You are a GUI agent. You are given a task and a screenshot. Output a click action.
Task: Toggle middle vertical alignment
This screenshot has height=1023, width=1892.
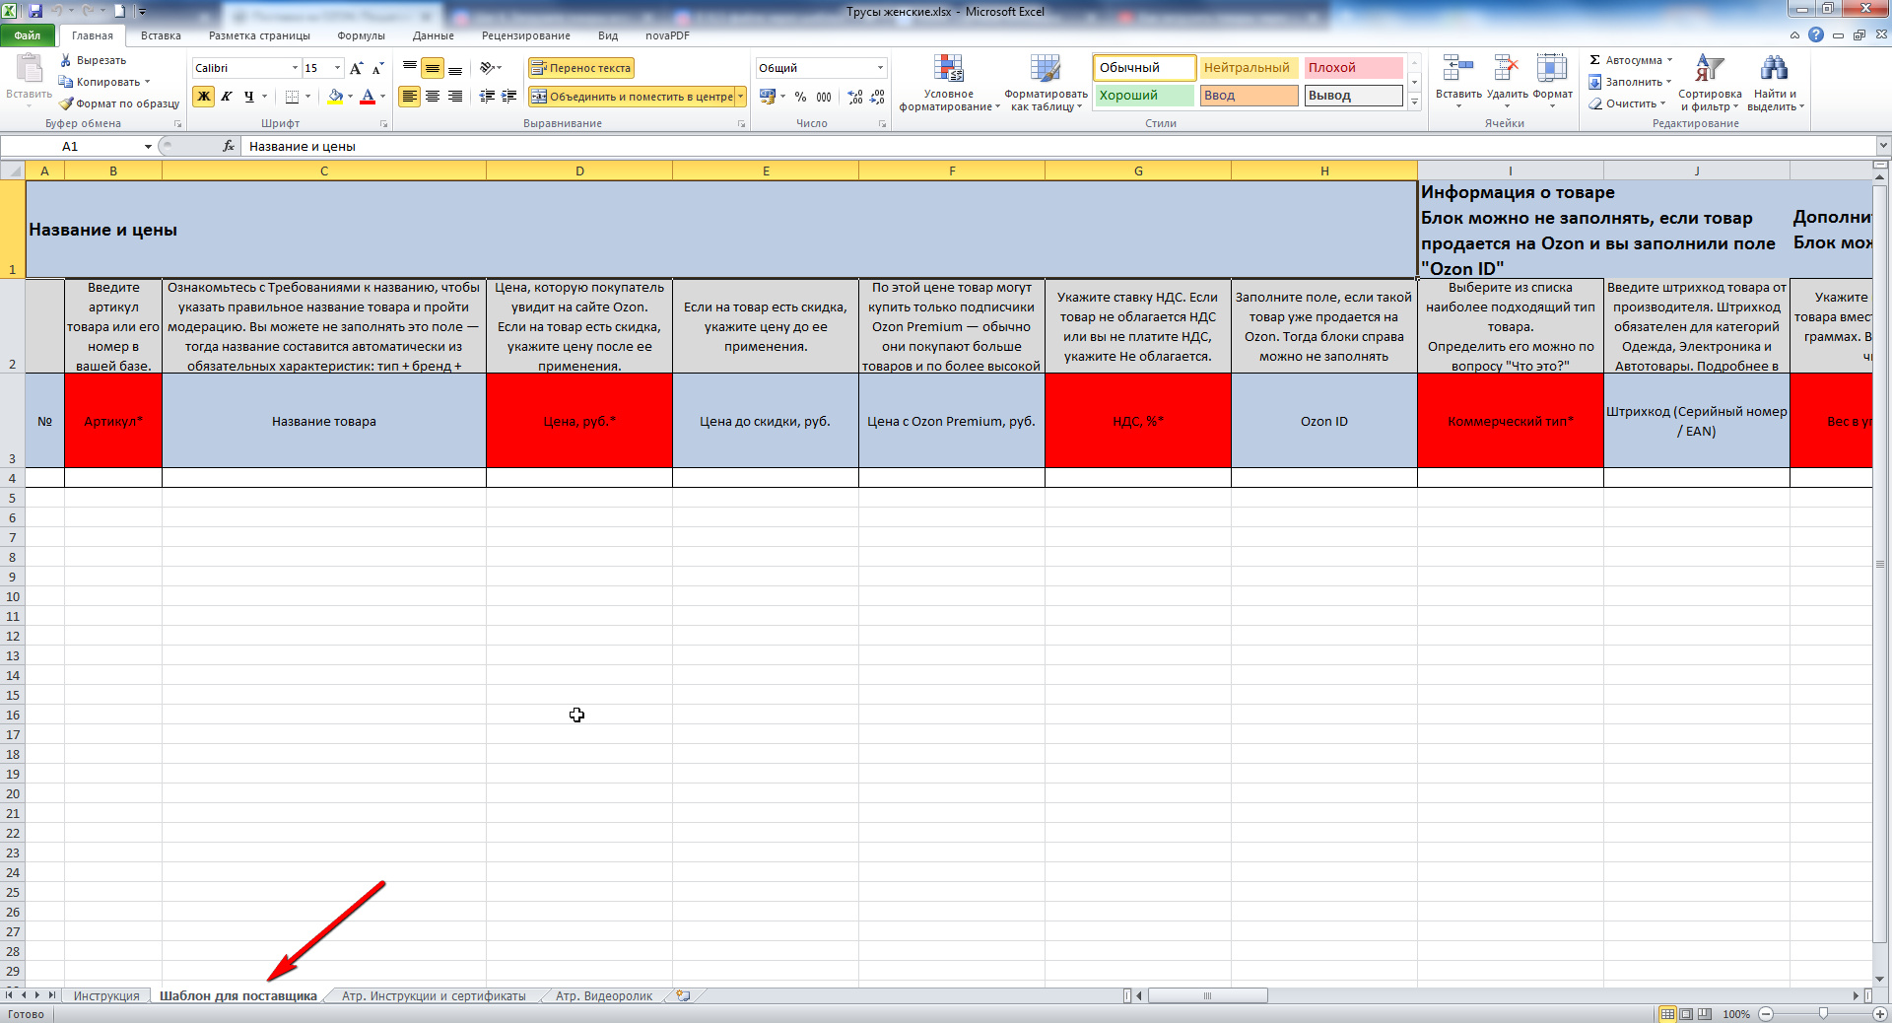pyautogui.click(x=433, y=67)
